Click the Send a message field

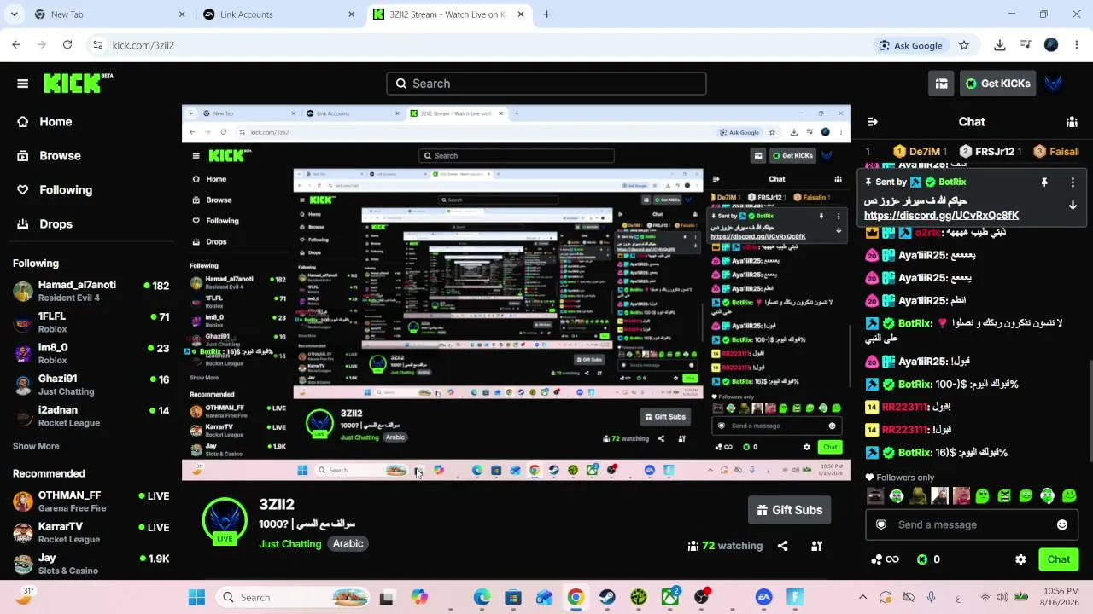pyautogui.click(x=972, y=525)
